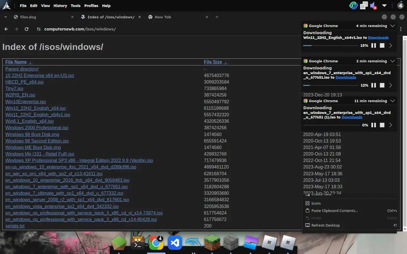
Task: Open the stone brick block app in dock
Action: 231,242
